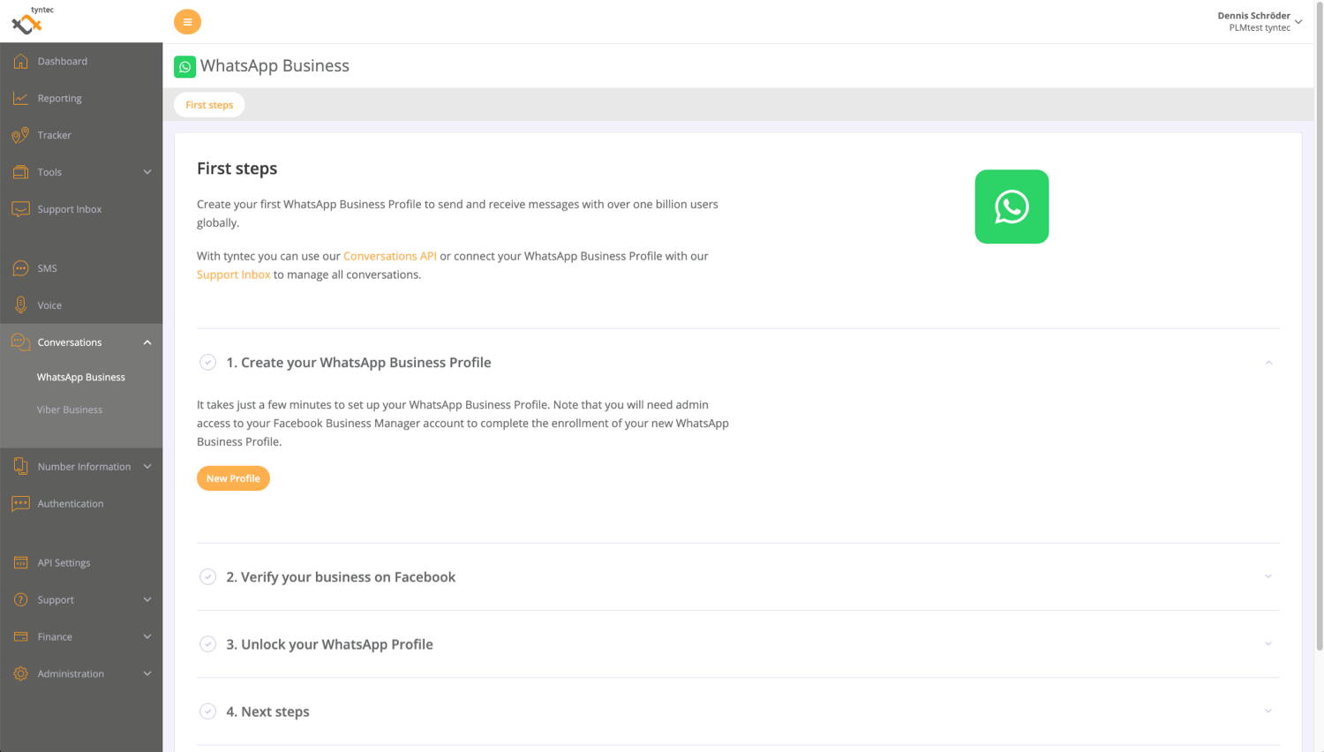The height and width of the screenshot is (752, 1324).
Task: Click the step 2 Verify your business heading
Action: point(341,576)
